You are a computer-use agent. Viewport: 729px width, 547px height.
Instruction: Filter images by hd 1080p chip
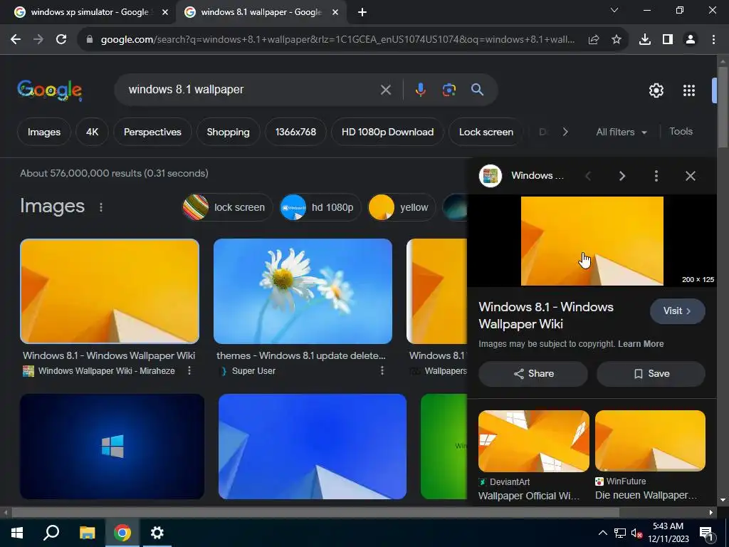(320, 207)
